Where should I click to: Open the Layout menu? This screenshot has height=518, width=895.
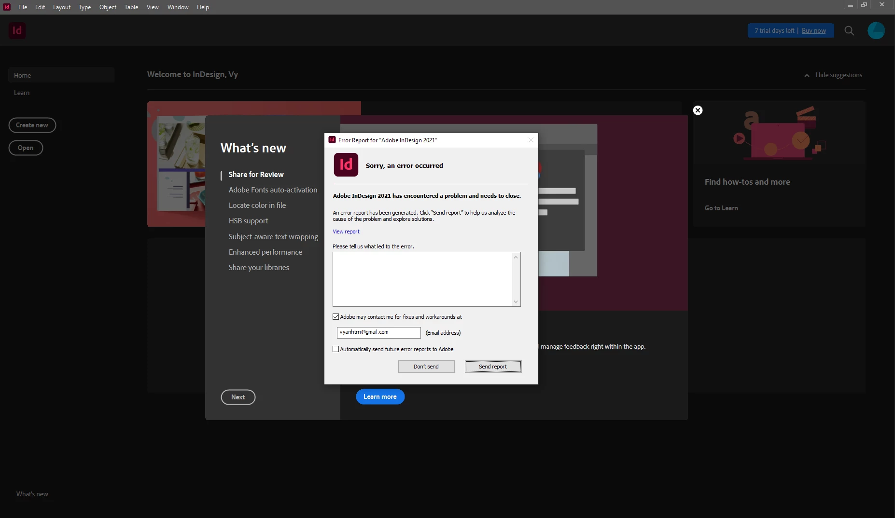(x=62, y=7)
